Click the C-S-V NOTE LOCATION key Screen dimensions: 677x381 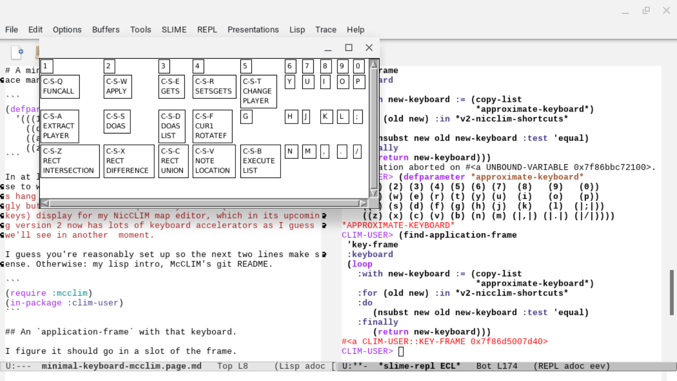214,161
